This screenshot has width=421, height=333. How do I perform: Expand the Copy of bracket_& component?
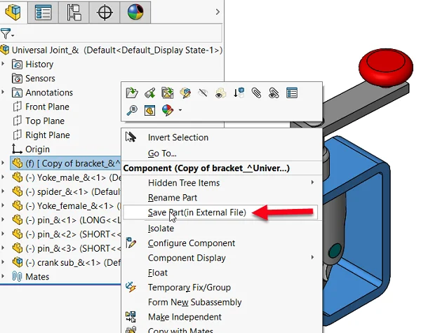pos(3,163)
